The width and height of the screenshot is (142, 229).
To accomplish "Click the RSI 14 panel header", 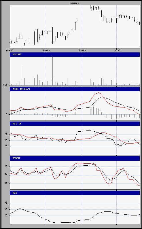I will [75, 124].
